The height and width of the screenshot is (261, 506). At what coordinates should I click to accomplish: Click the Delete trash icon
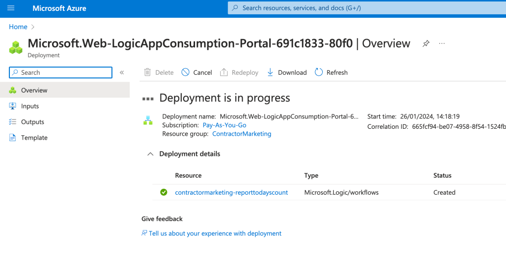point(148,72)
